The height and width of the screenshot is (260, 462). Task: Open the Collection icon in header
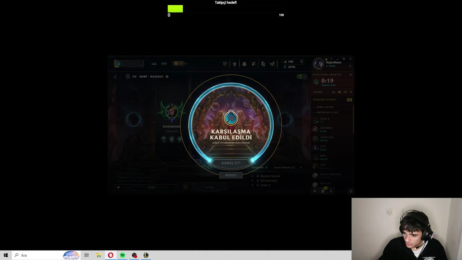tap(244, 64)
